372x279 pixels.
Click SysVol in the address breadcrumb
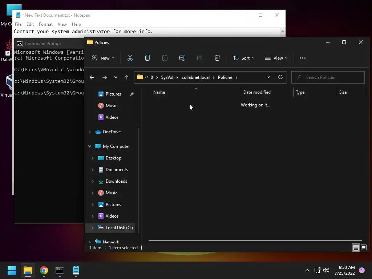(167, 77)
